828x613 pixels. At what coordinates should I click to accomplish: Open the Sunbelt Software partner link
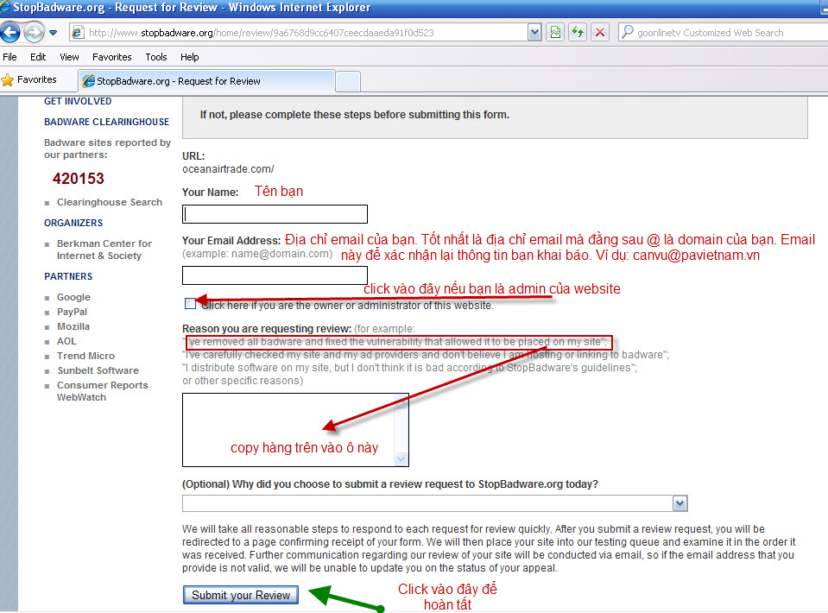(x=98, y=370)
